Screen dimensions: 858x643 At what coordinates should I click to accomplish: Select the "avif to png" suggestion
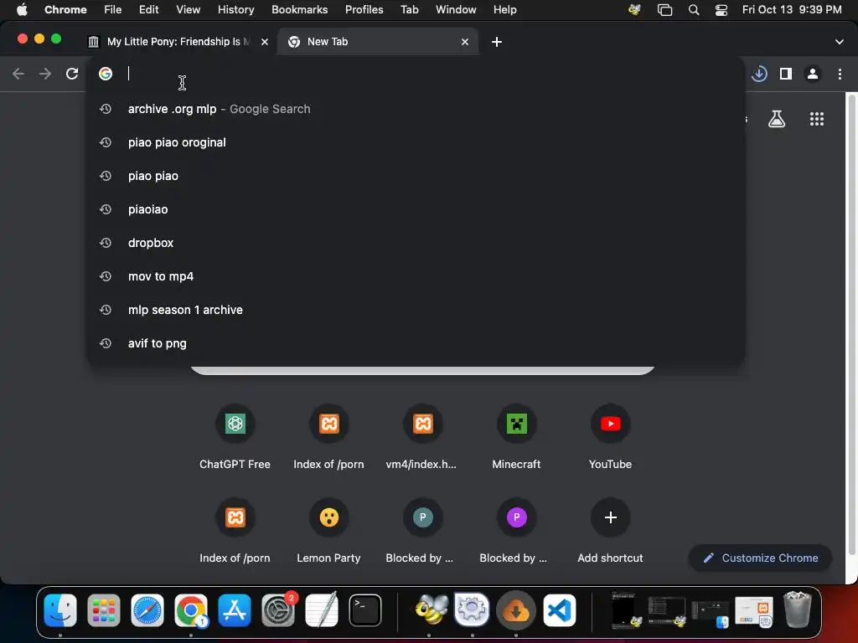coord(416,342)
